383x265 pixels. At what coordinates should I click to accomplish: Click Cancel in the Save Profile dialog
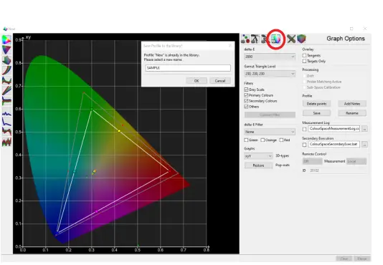220,81
